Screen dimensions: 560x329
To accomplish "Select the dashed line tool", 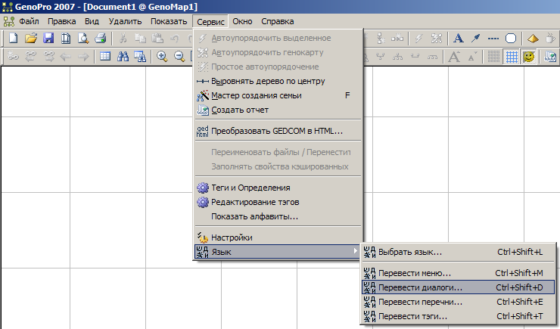I will (x=493, y=38).
